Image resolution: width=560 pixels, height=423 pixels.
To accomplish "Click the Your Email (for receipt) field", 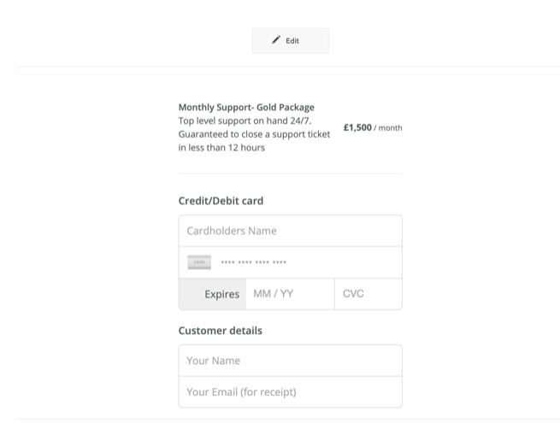I will pyautogui.click(x=290, y=392).
